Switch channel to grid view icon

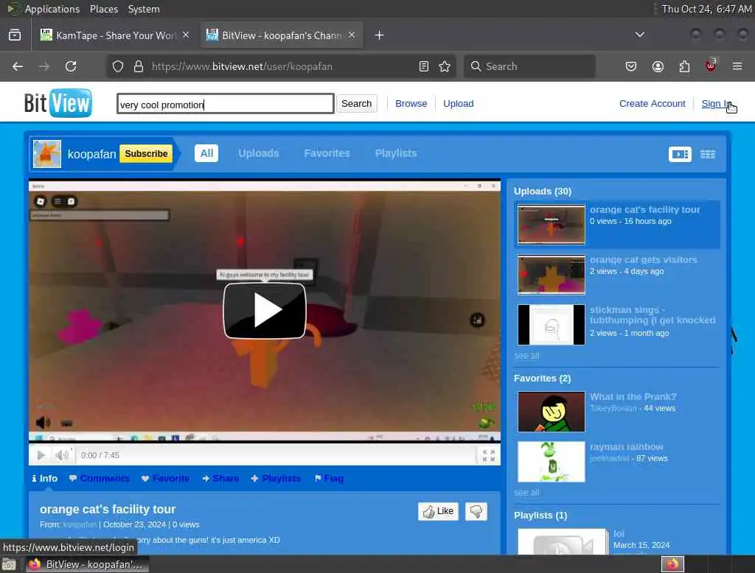click(x=707, y=154)
